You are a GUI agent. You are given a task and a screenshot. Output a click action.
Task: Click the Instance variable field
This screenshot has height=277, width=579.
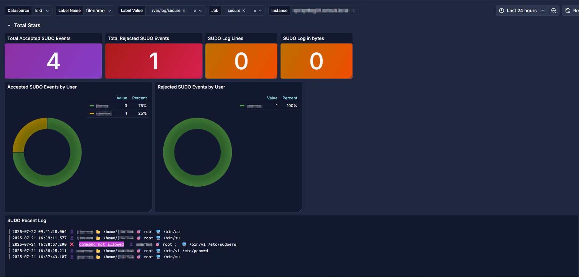click(x=324, y=11)
